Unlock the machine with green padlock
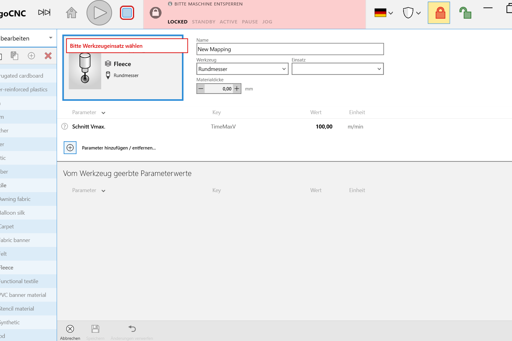 click(465, 13)
